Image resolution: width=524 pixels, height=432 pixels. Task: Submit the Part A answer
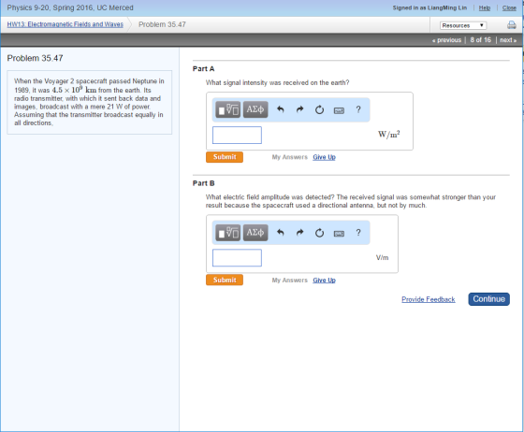(x=225, y=157)
